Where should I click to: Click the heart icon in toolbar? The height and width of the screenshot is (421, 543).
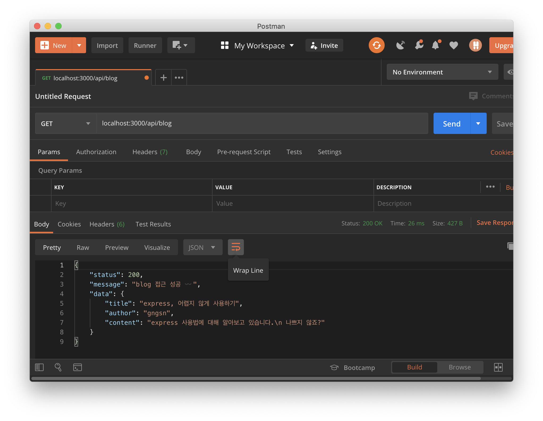tap(453, 45)
